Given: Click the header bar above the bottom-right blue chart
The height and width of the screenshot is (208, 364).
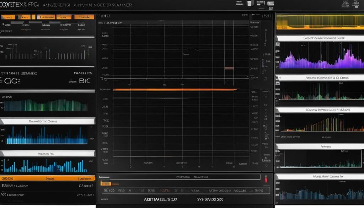Looking at the screenshot, I should [320, 177].
